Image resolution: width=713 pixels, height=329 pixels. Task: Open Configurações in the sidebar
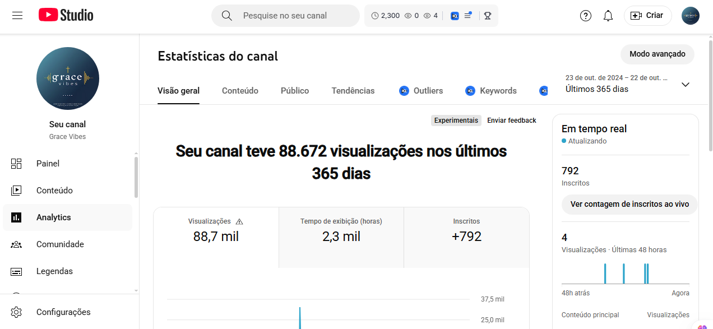pos(68,312)
